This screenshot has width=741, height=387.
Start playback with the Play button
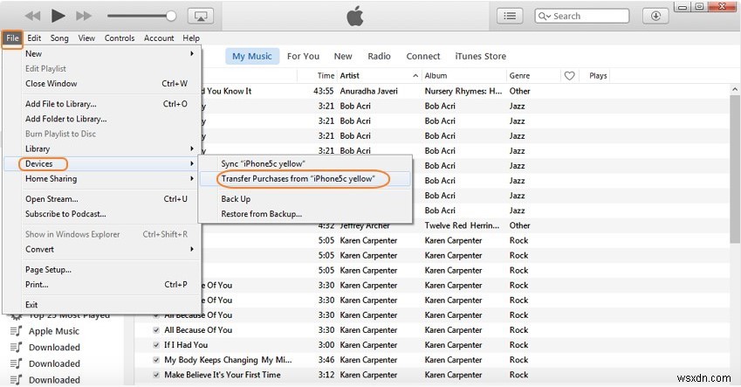point(58,16)
